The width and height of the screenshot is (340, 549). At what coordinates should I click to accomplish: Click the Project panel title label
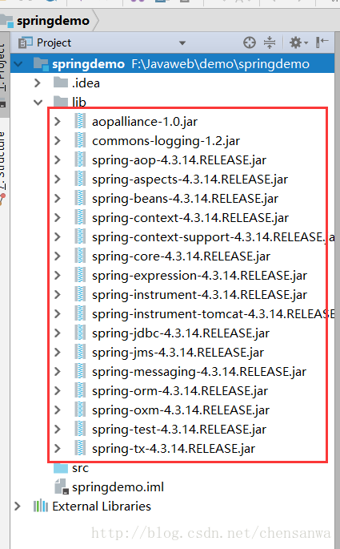pos(54,42)
